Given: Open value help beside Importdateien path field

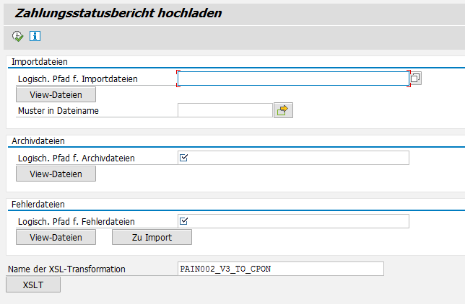Looking at the screenshot, I should click(416, 79).
